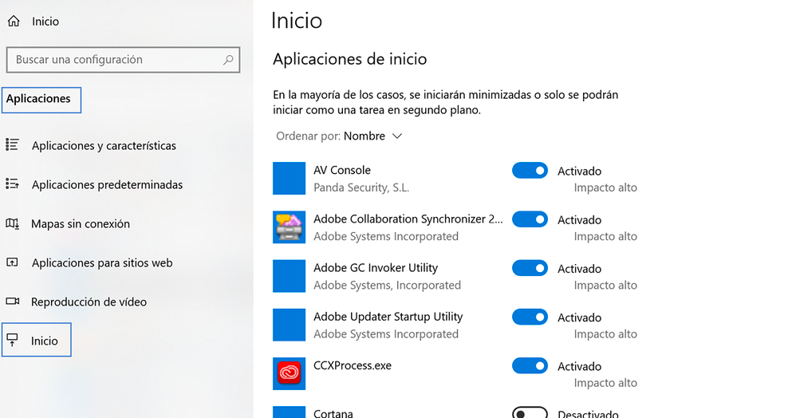Click Adobe GC Invoker Utility name
The image size is (796, 418).
point(376,268)
